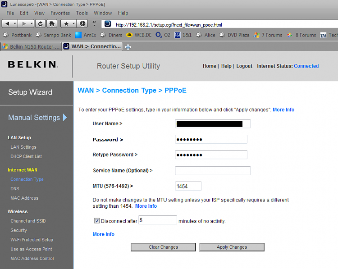
Task: Open the DVD Plaza bookmark
Action: tap(234, 35)
